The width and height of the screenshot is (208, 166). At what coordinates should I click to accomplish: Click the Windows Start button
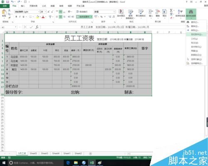(4, 163)
